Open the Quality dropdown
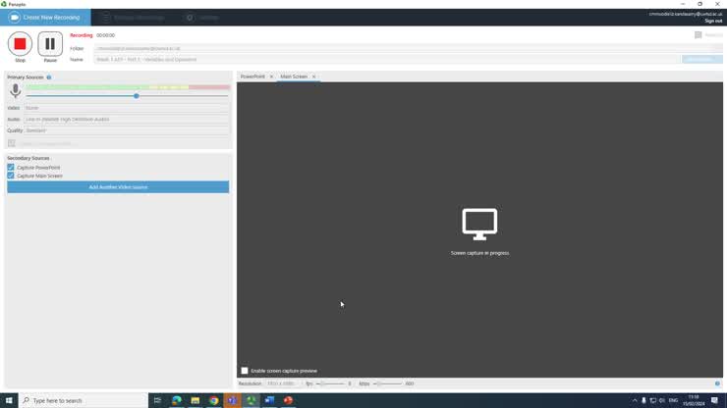 point(127,130)
